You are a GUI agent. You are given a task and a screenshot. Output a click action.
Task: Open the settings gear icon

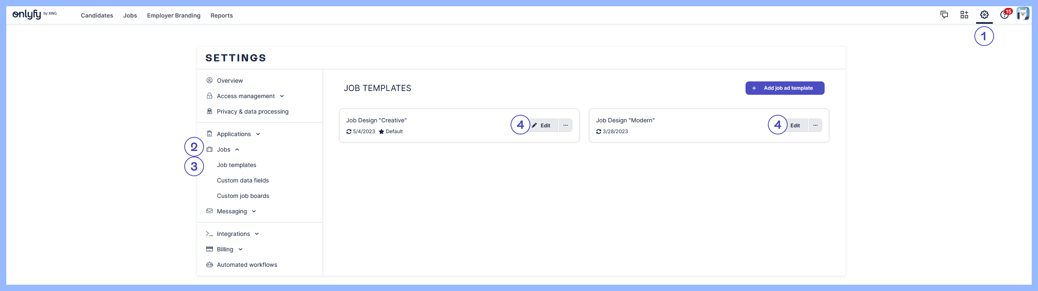984,15
